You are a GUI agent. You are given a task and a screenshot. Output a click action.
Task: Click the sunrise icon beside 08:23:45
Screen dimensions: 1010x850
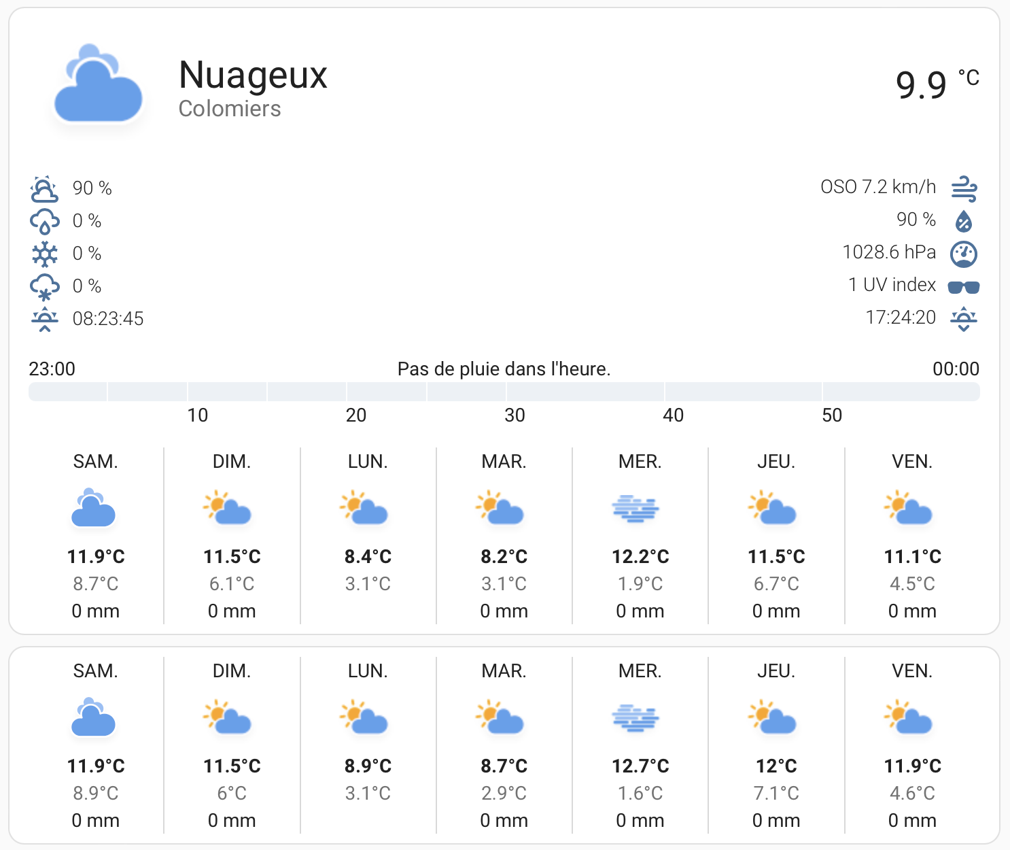point(44,319)
